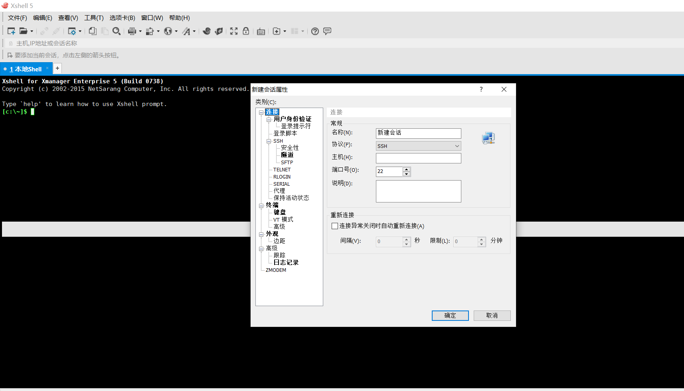
Task: Open the 选项卡(B) menu
Action: (x=123, y=18)
